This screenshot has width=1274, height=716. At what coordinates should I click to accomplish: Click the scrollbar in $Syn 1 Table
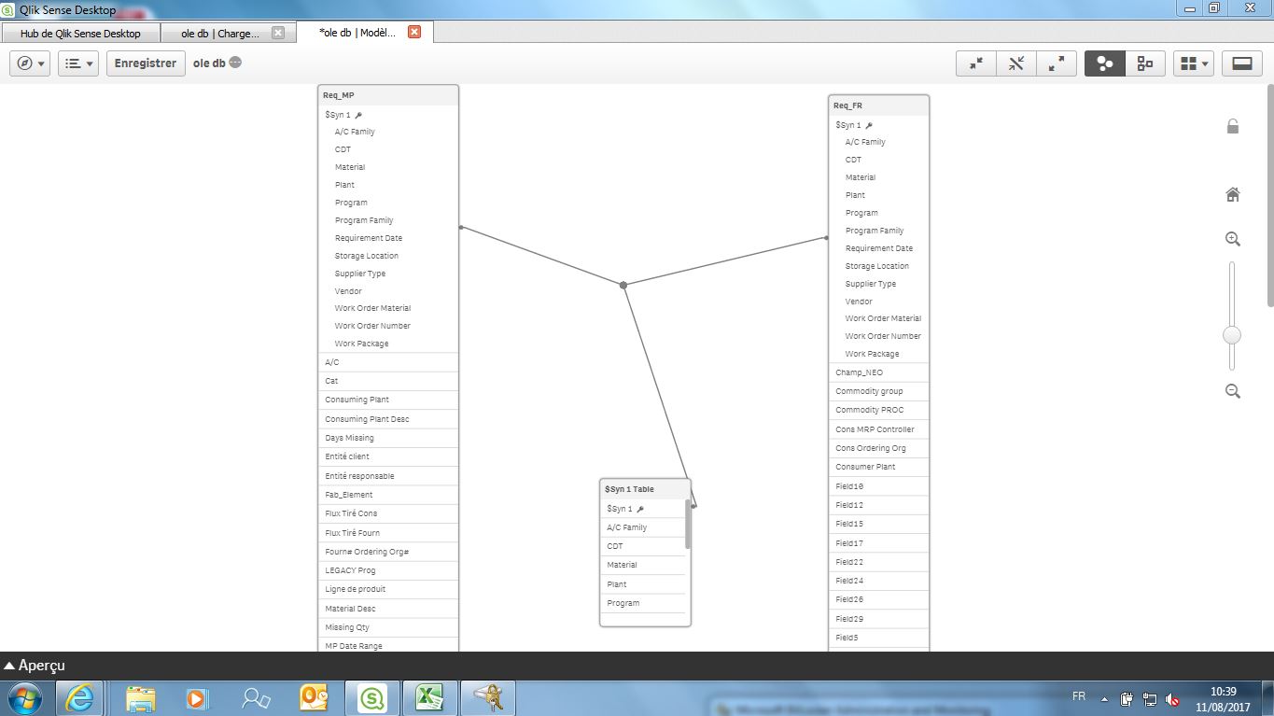688,524
